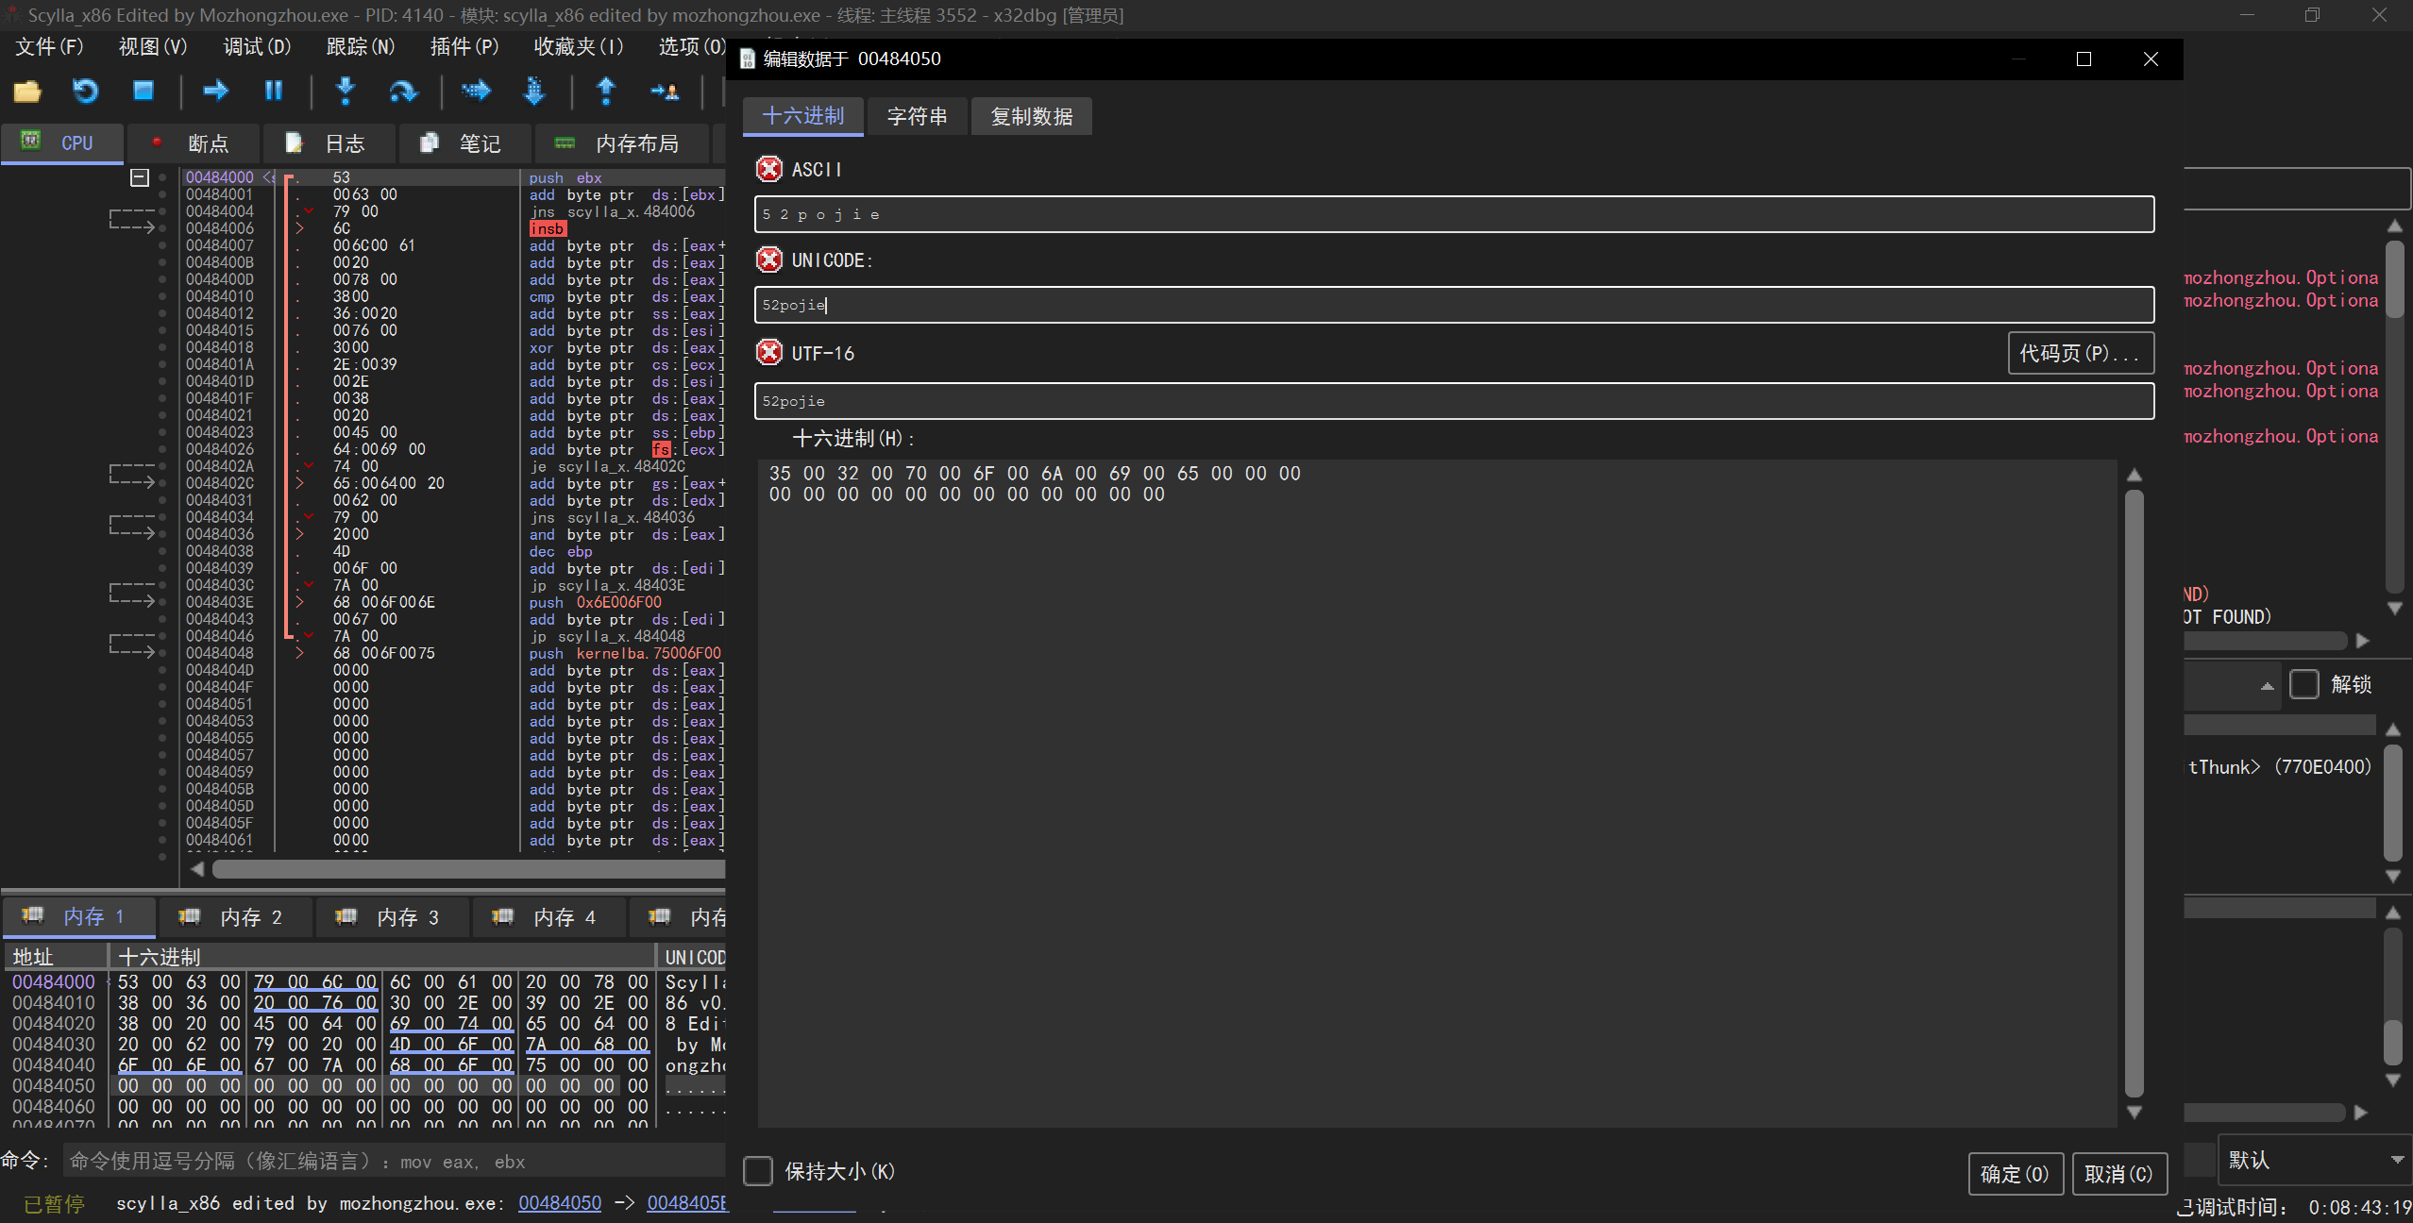This screenshot has height=1223, width=2413.
Task: Maximize the edit data dialog
Action: click(x=2084, y=59)
